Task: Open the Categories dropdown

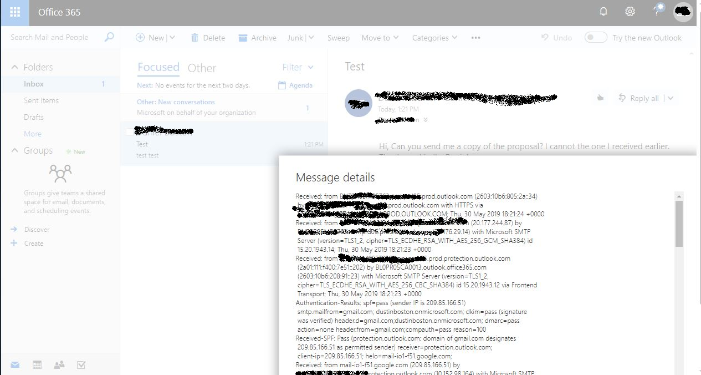Action: pyautogui.click(x=435, y=38)
